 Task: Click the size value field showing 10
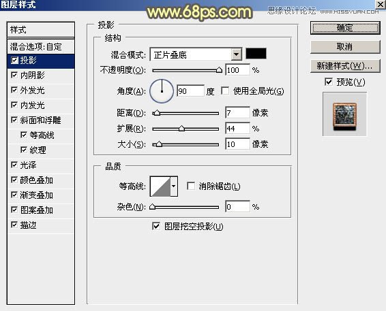(x=237, y=144)
